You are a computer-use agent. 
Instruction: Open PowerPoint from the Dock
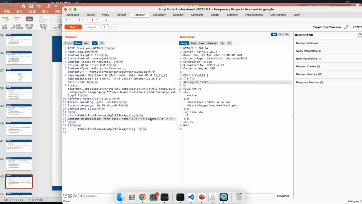click(x=202, y=197)
